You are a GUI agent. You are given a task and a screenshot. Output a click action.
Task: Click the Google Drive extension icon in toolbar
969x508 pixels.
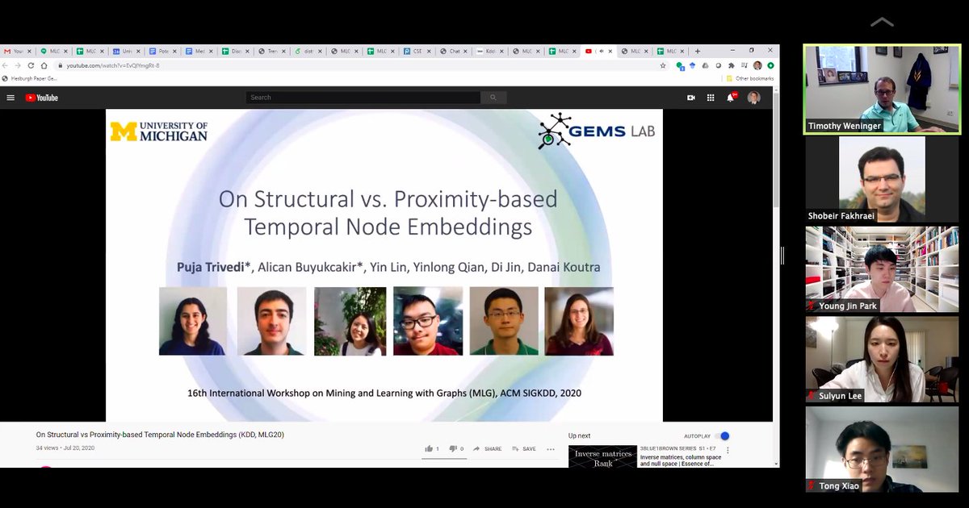[x=706, y=66]
